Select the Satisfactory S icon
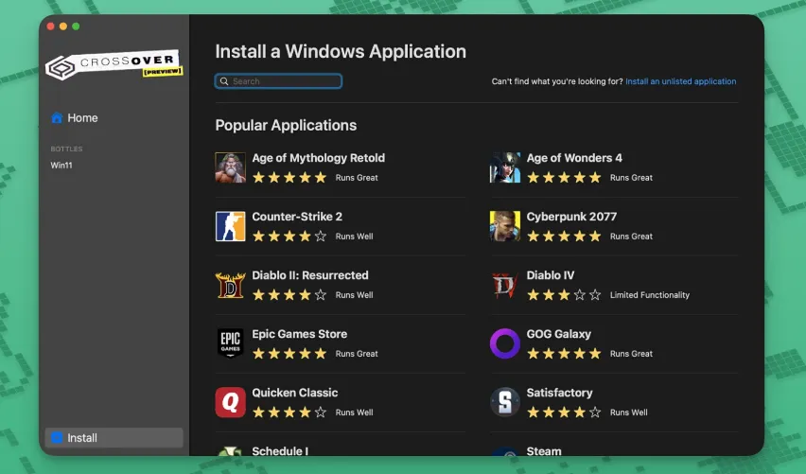Image resolution: width=806 pixels, height=474 pixels. (x=505, y=402)
